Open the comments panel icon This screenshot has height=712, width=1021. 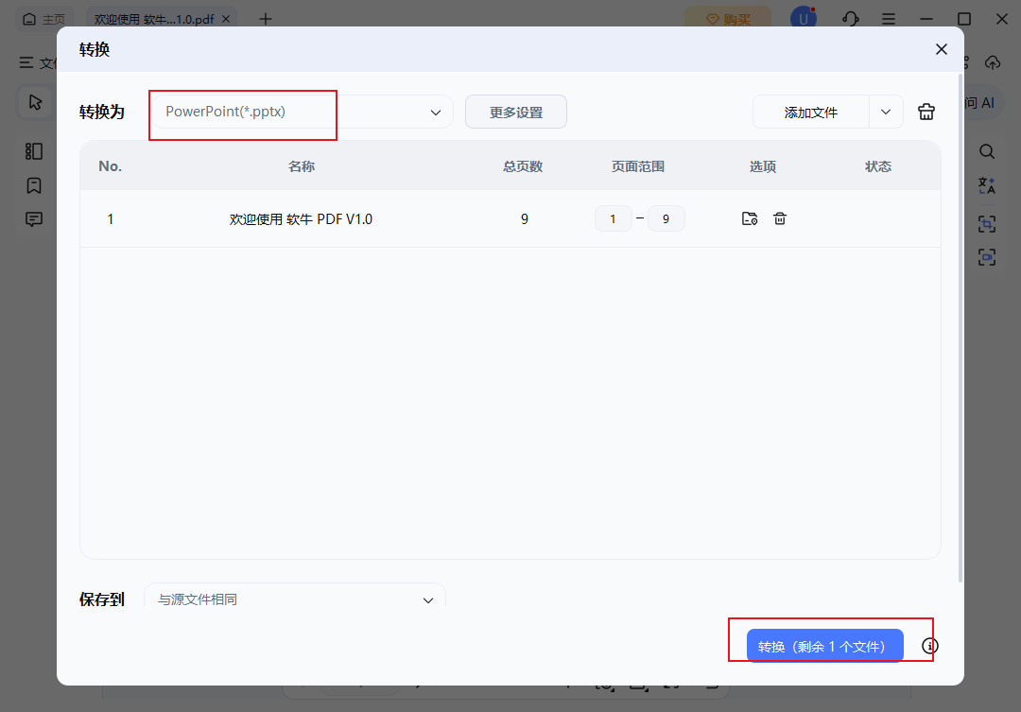coord(34,219)
